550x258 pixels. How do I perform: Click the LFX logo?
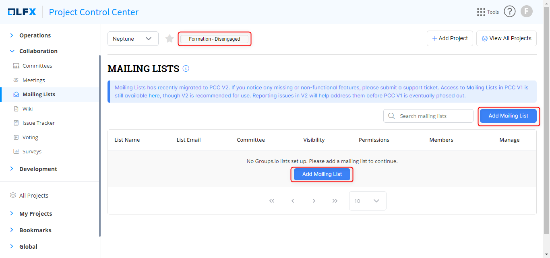click(22, 12)
